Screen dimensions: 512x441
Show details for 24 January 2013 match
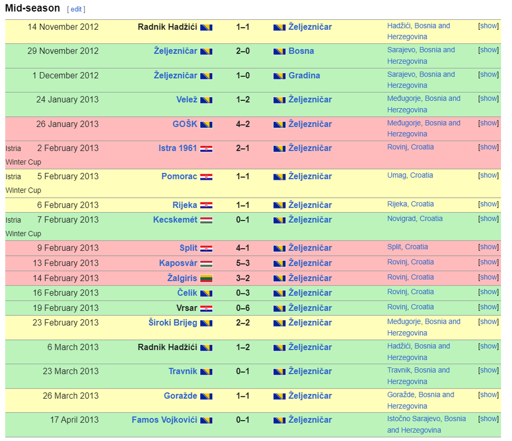[x=488, y=99]
